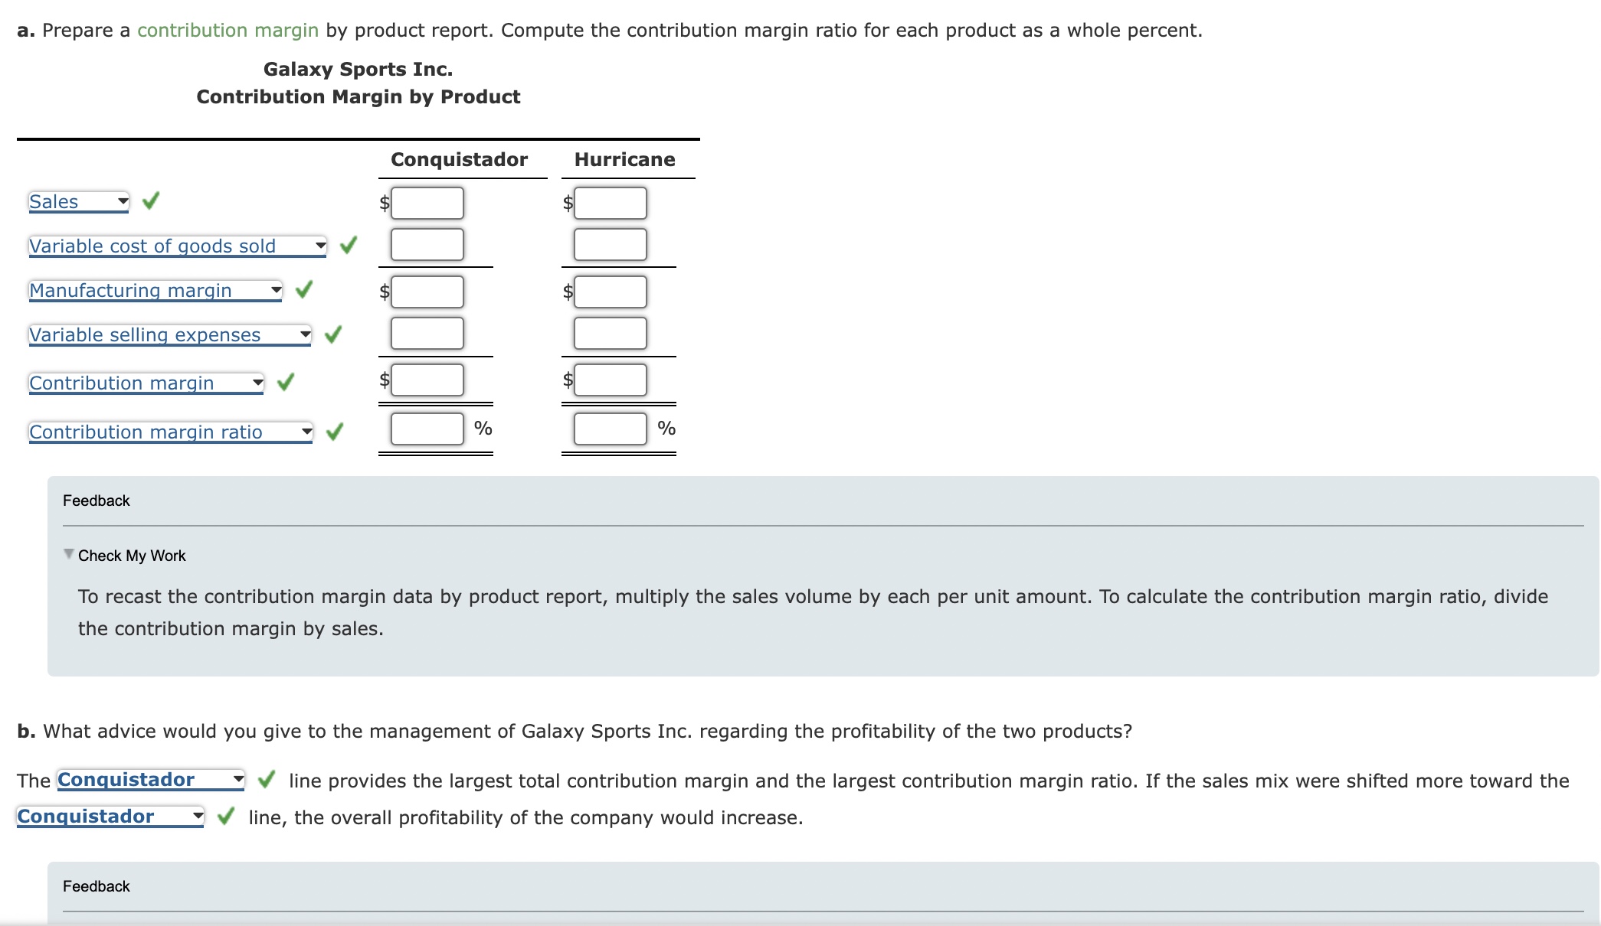The width and height of the screenshot is (1601, 926).
Task: Click the checkmark beside Contribution margin ratio
Action: 335,431
